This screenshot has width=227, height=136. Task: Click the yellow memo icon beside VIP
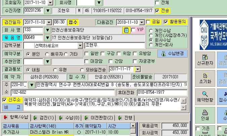click(126, 30)
